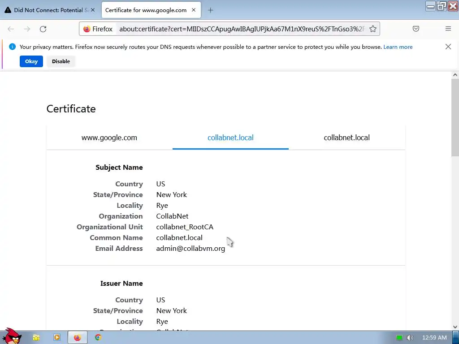
Task: Select the Certificate for www.google.com tab
Action: tap(151, 10)
